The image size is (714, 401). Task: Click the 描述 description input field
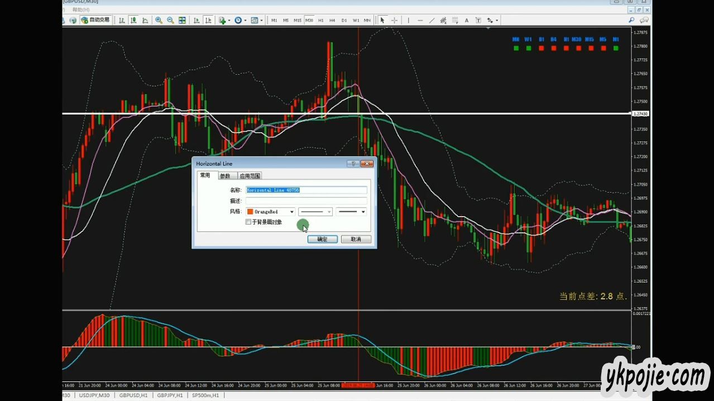click(306, 200)
